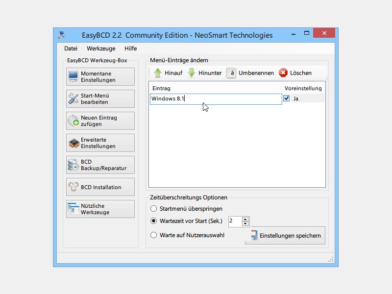The width and height of the screenshot is (392, 294).
Task: Open the Neuen Eintrag zufügen section
Action: (x=100, y=121)
